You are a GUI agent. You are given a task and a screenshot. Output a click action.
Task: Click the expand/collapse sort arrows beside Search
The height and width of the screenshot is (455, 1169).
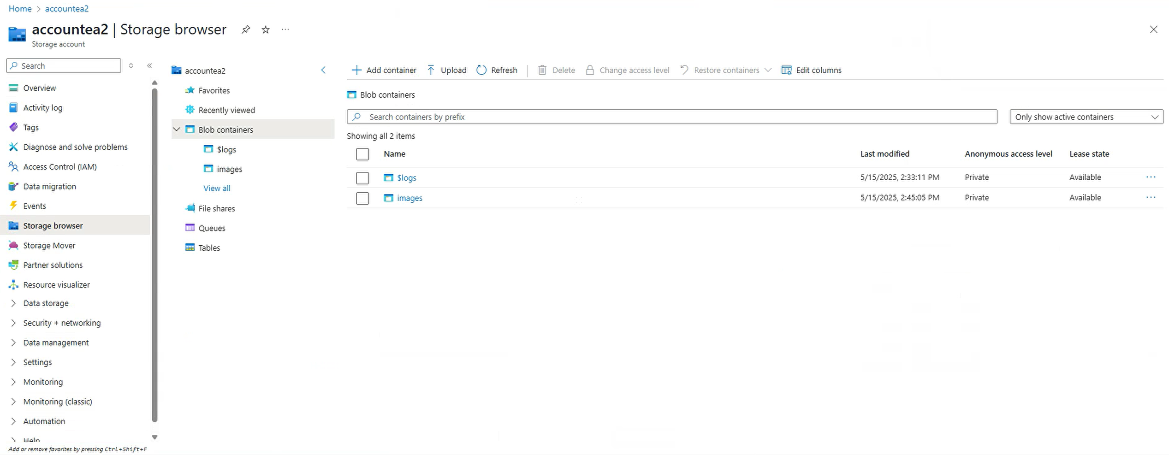[x=131, y=66]
